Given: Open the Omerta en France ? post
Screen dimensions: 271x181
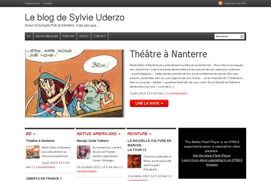Looking at the screenshot, I should [x=44, y=179].
